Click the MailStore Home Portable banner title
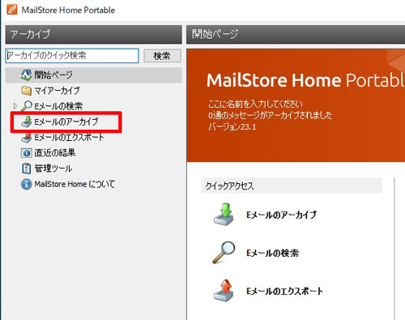Image resolution: width=405 pixels, height=320 pixels. 305,80
